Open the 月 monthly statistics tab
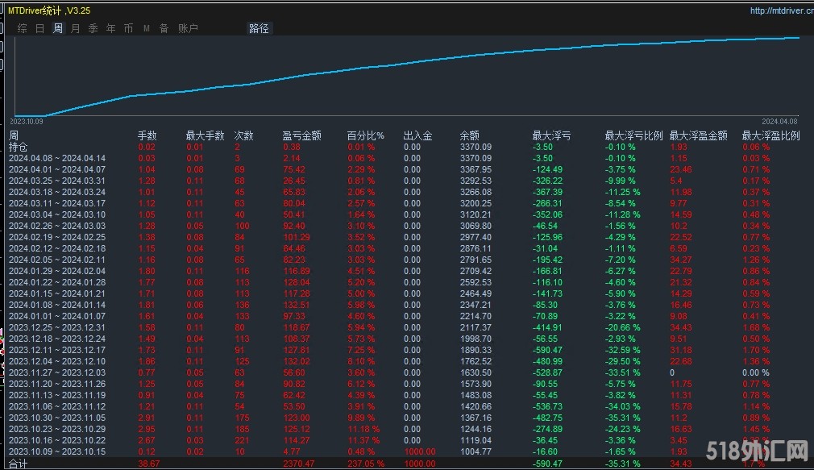Screen dimensions: 814x470 pos(76,28)
